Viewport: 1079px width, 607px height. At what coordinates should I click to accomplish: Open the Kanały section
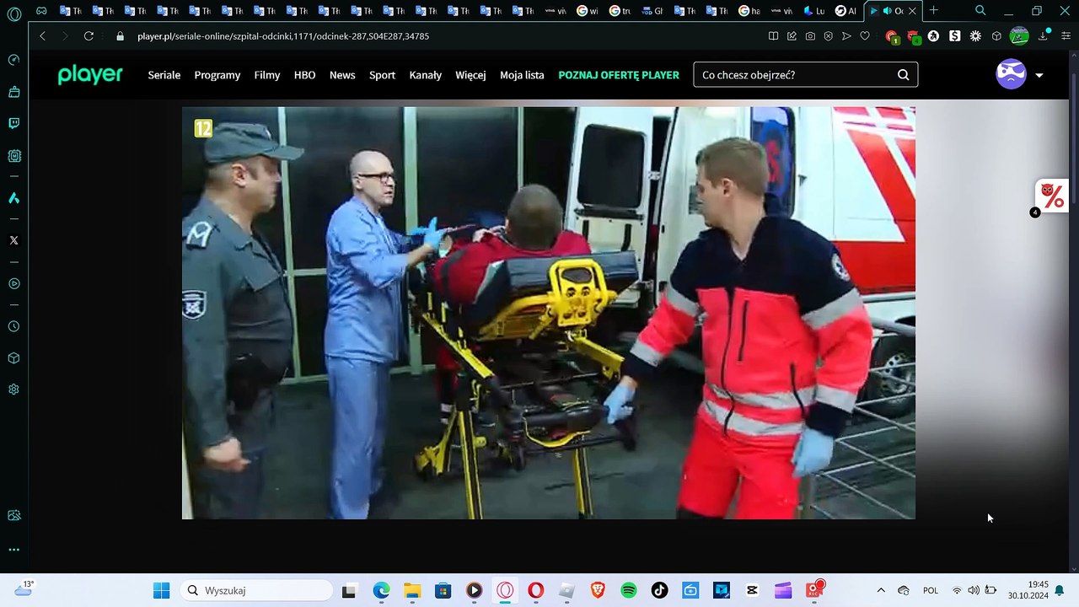click(x=426, y=75)
